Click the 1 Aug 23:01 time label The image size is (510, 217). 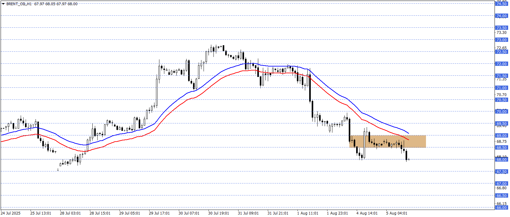(337, 213)
